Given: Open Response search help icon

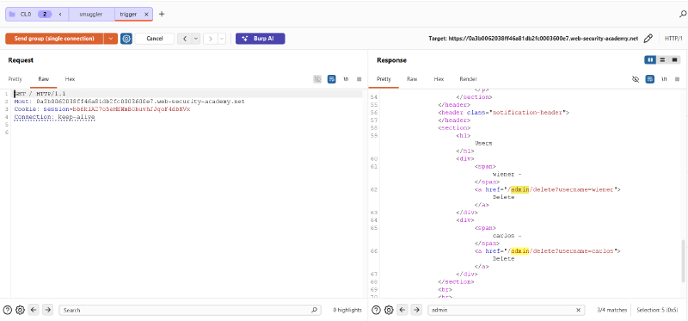Looking at the screenshot, I should point(376,310).
